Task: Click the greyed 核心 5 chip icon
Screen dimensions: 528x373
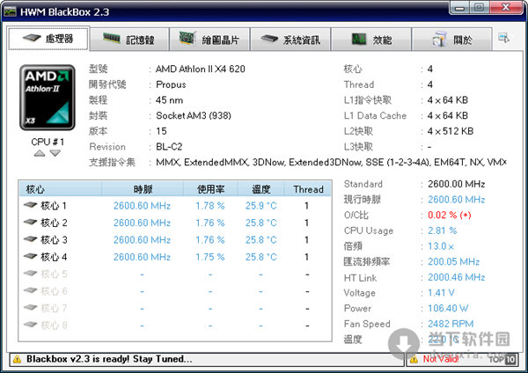Action: 30,274
